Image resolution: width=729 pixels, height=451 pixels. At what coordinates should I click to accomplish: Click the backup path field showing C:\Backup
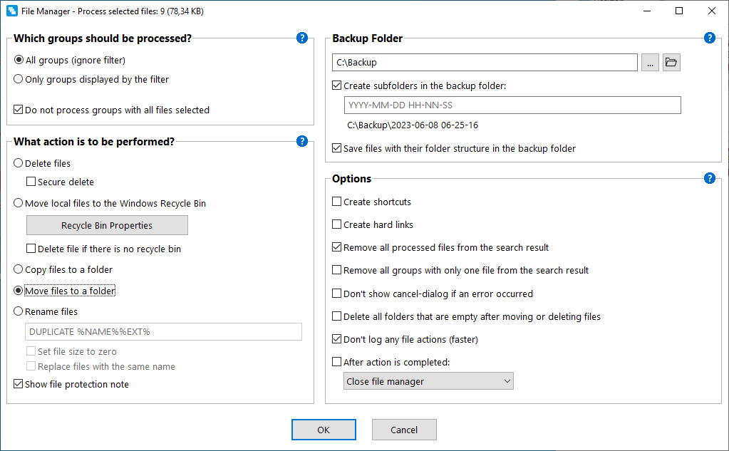(x=485, y=62)
